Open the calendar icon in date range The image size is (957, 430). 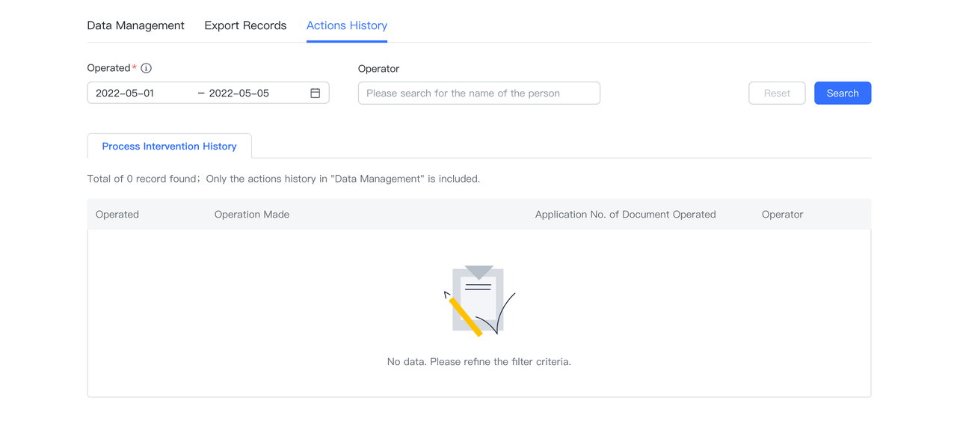(315, 93)
